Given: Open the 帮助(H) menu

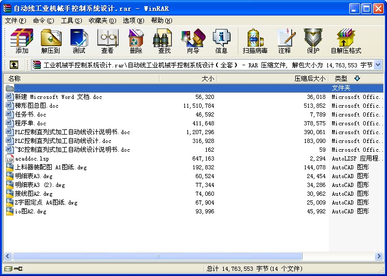Looking at the screenshot, I should (162, 21).
